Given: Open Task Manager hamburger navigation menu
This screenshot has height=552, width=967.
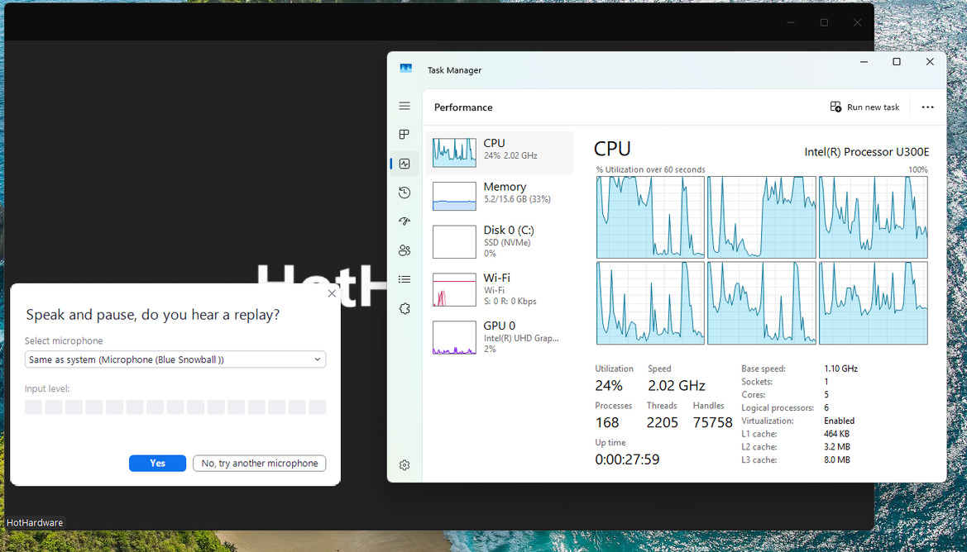Looking at the screenshot, I should coord(405,106).
